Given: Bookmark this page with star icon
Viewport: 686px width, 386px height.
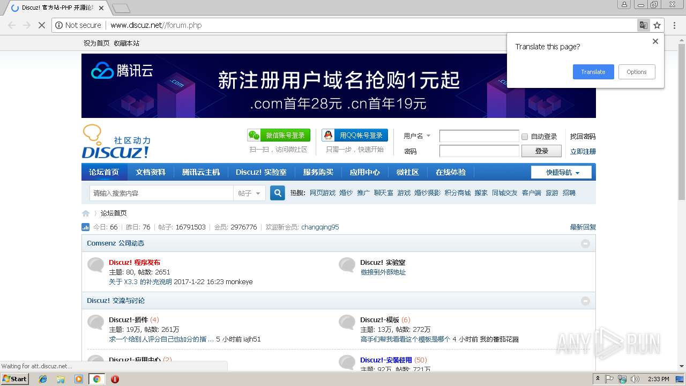Looking at the screenshot, I should coord(657,25).
